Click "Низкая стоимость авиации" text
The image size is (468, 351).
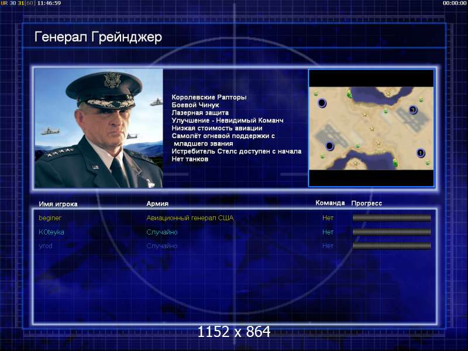click(217, 128)
